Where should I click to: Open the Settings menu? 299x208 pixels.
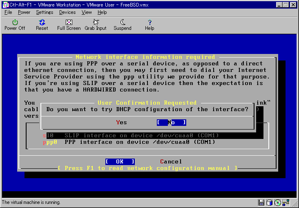[45, 12]
